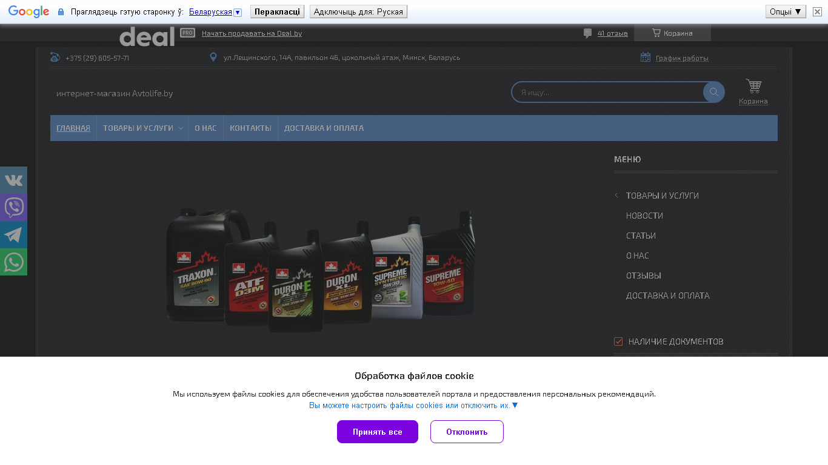Open График работы link
This screenshot has width=828, height=465.
[682, 58]
